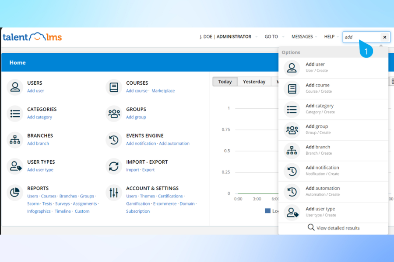Click Add group icon in search options
The width and height of the screenshot is (394, 262).
tap(292, 130)
